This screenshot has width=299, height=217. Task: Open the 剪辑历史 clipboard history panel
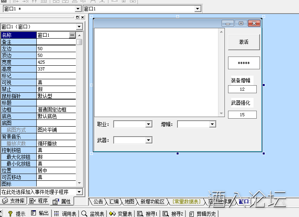point(203,213)
